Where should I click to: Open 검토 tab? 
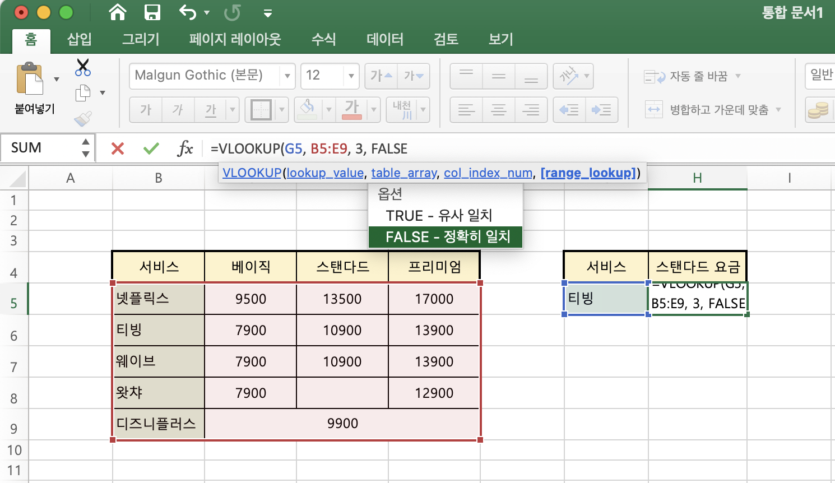point(446,39)
